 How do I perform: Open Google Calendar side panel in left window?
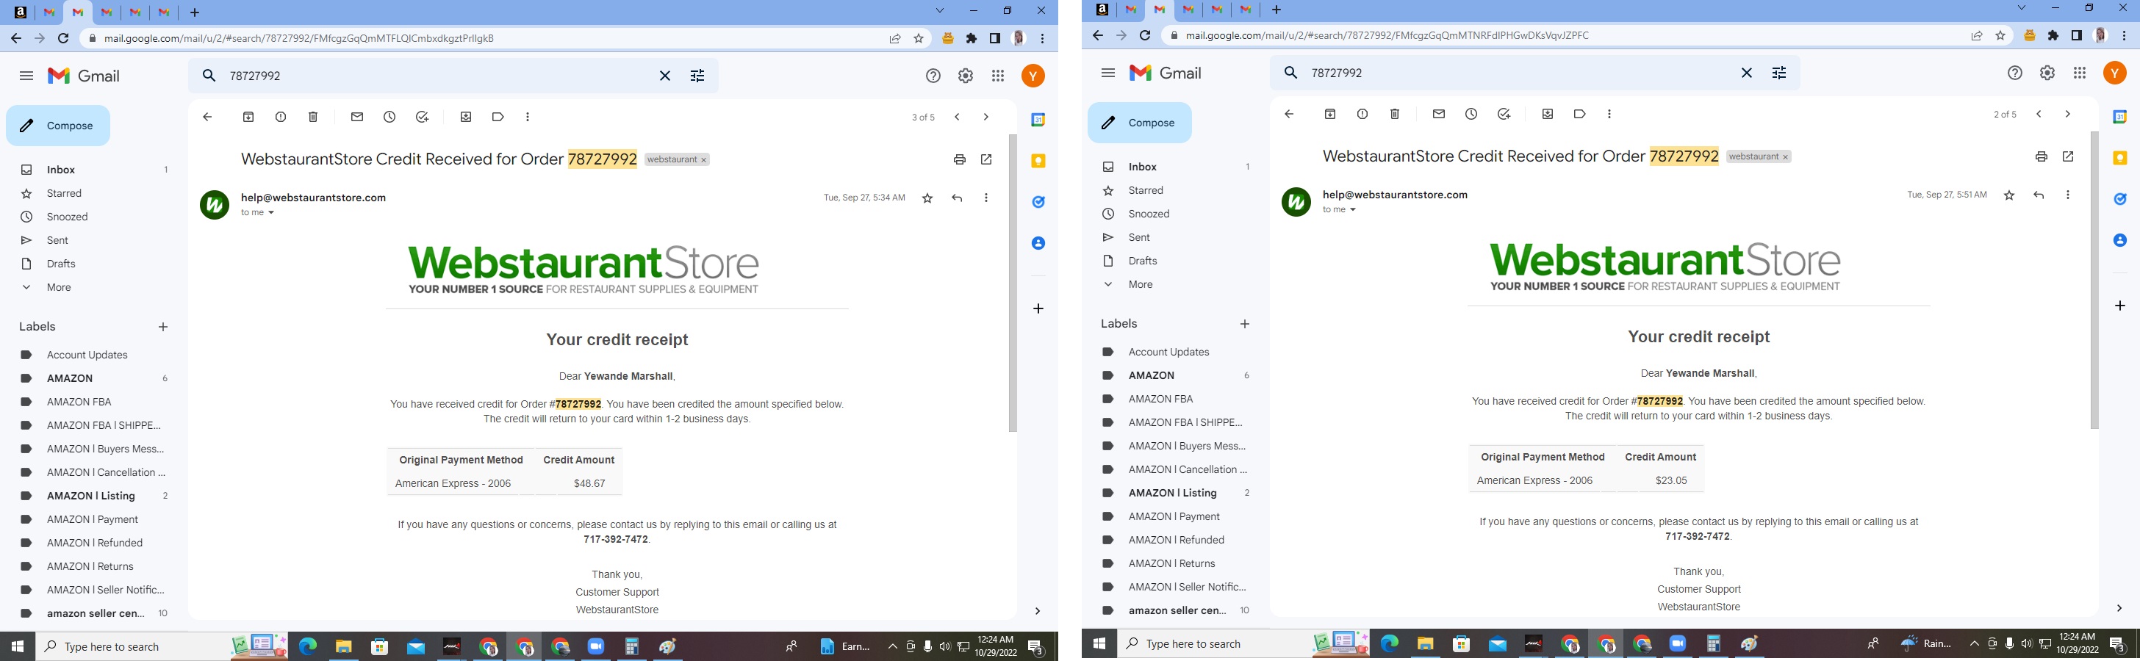1038,120
